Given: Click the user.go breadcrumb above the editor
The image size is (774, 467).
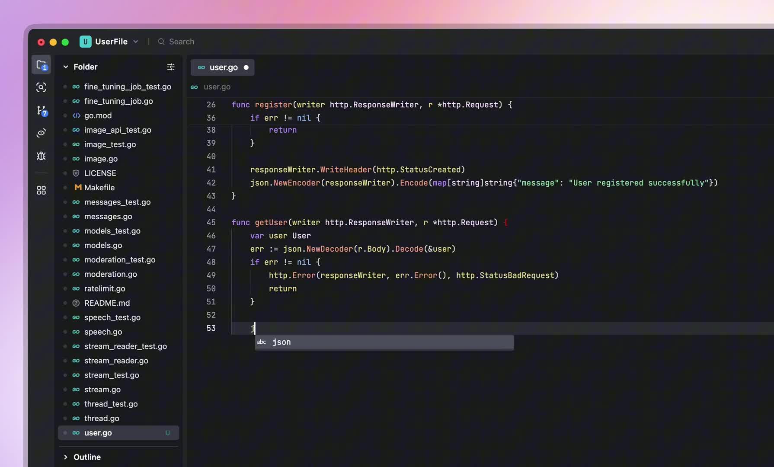Looking at the screenshot, I should coord(216,87).
